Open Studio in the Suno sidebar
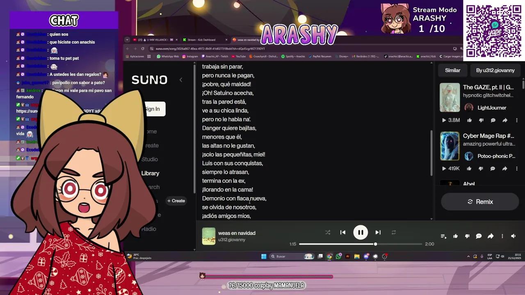Image resolution: width=525 pixels, height=295 pixels. coord(150,159)
